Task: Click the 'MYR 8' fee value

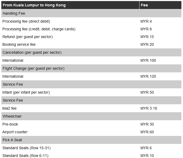Action: tap(146, 29)
